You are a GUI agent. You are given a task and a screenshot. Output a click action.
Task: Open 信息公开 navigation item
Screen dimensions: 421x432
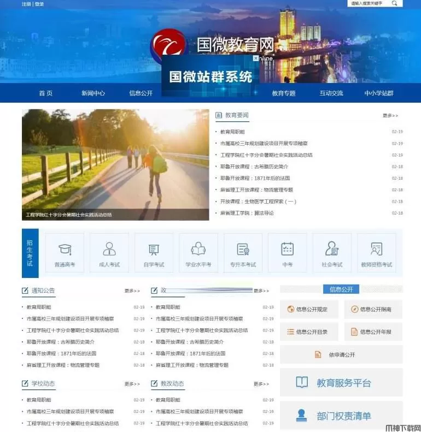(141, 93)
